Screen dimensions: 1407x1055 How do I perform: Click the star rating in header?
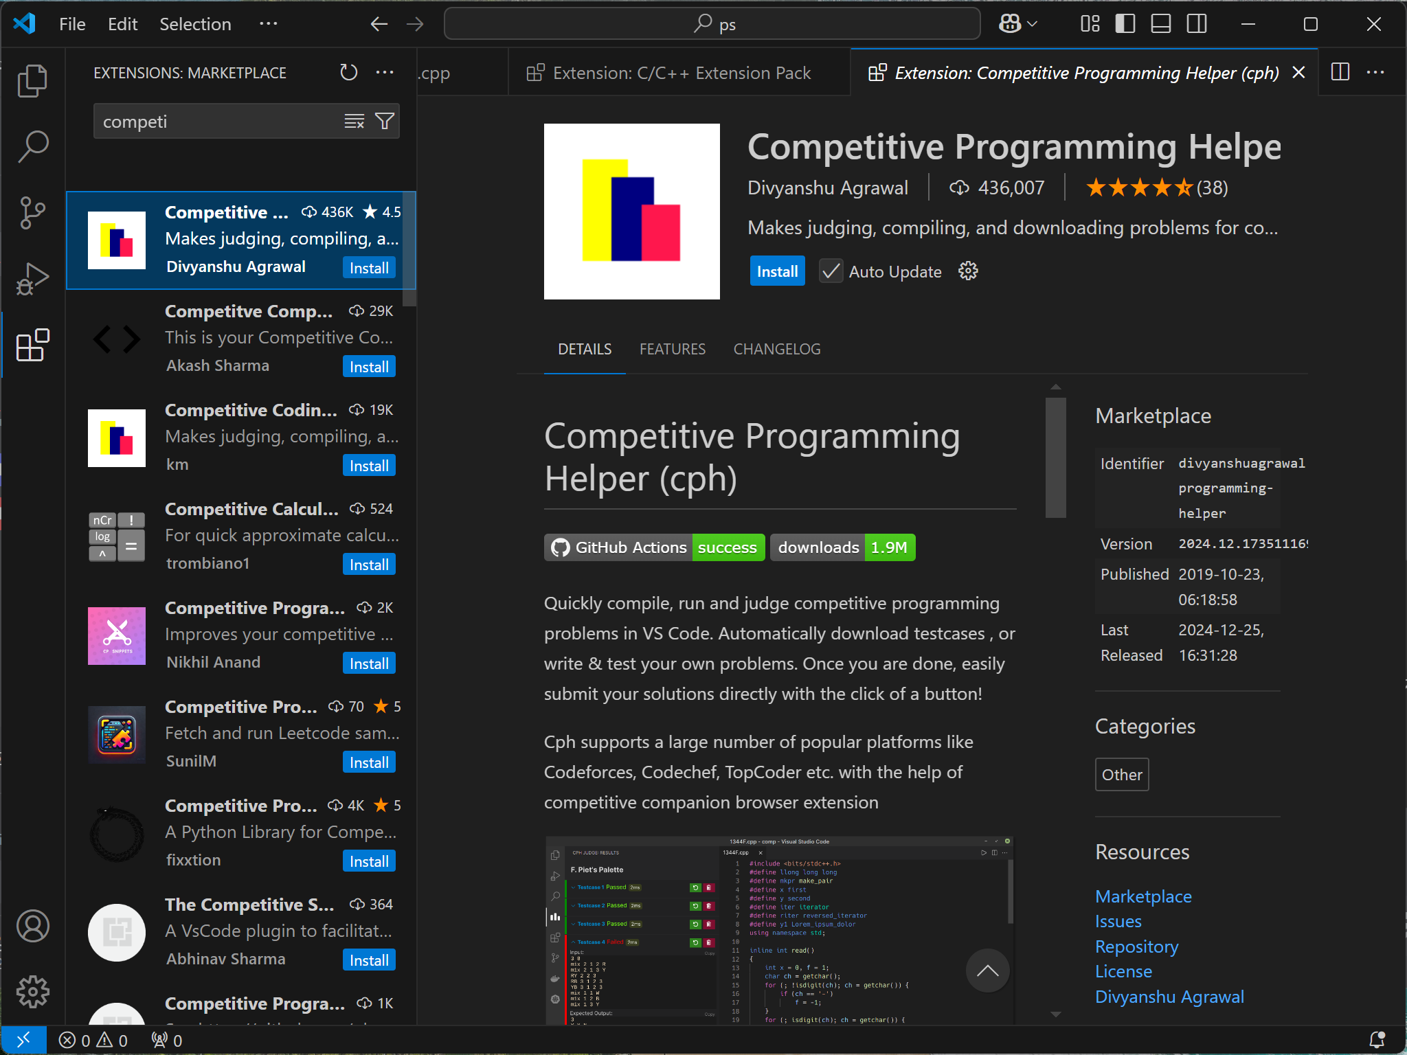tap(1157, 188)
